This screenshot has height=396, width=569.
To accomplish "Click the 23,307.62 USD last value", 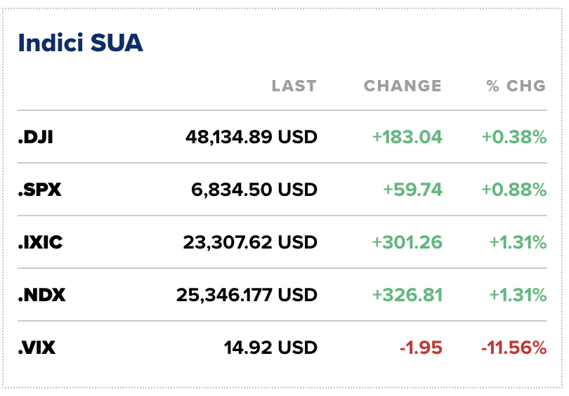I will pyautogui.click(x=250, y=243).
